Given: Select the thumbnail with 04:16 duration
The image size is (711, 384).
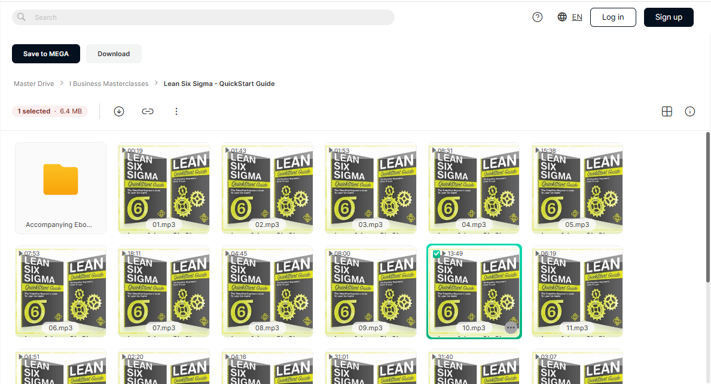Looking at the screenshot, I should point(267,367).
